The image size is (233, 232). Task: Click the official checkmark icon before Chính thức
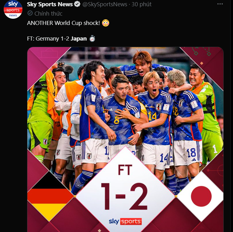pos(30,13)
